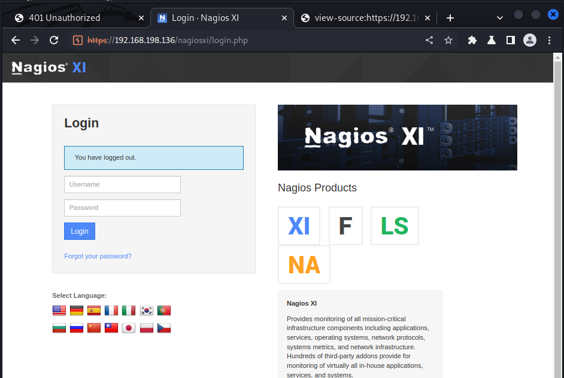
Task: Toggle the browser side panel icon
Action: coord(510,40)
